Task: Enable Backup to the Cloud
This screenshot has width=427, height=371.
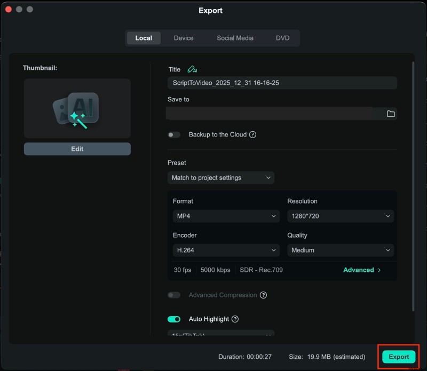Action: click(174, 134)
